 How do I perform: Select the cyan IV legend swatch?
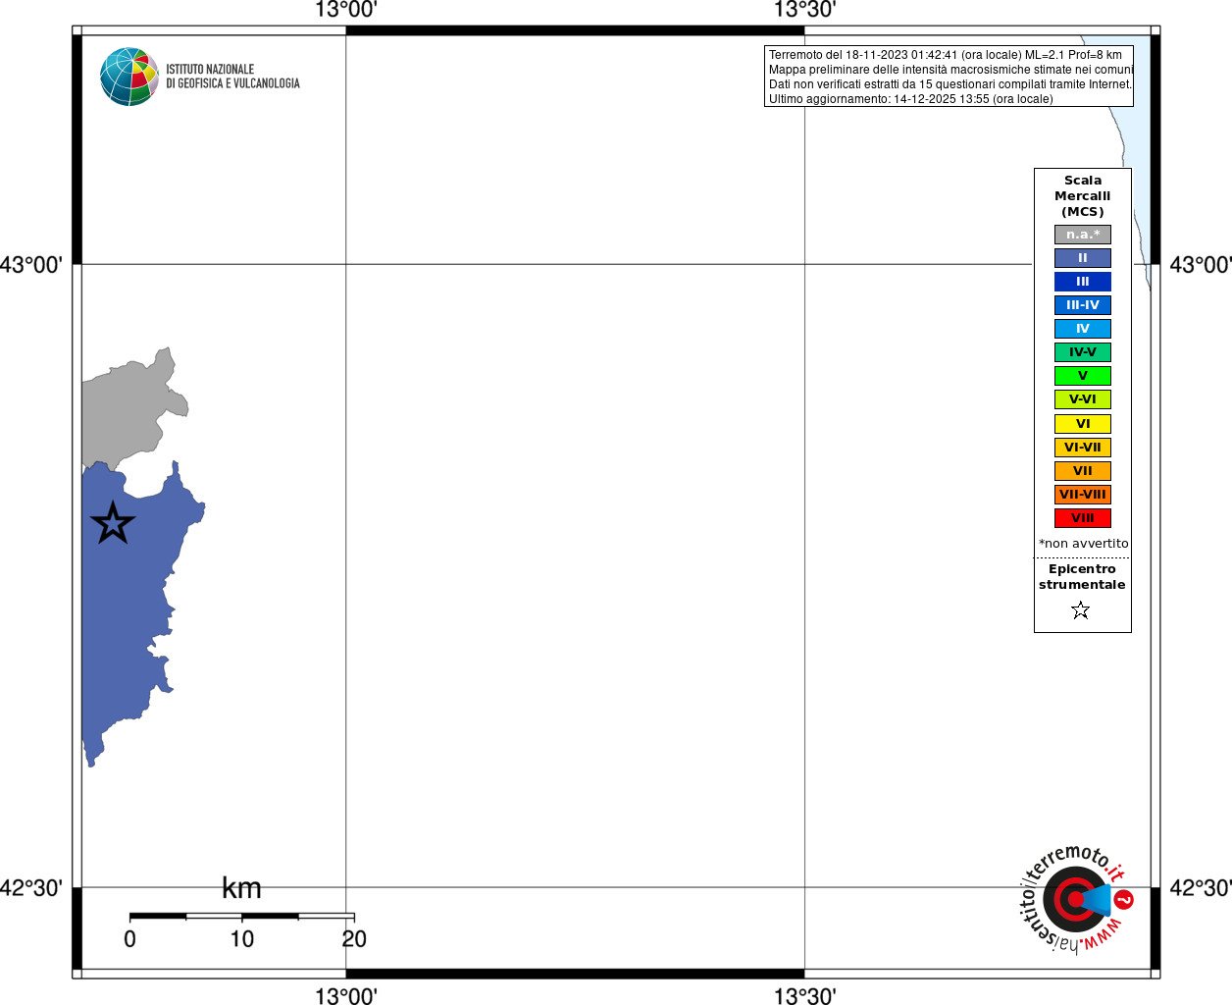[1083, 329]
